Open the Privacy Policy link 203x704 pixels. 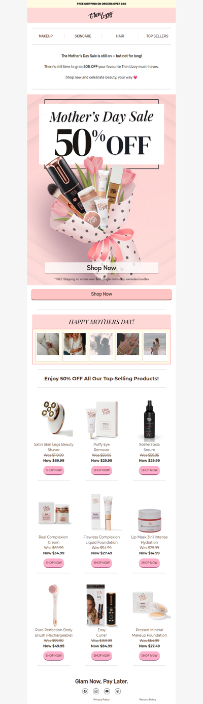point(101,700)
